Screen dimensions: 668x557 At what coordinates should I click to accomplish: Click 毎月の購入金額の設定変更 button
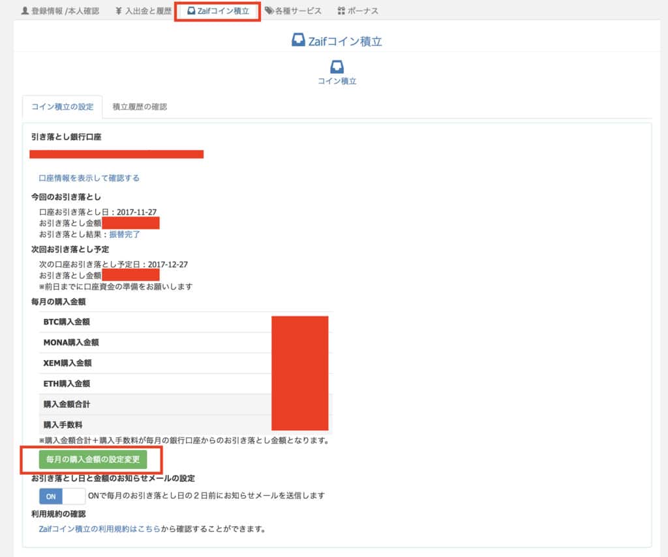click(93, 459)
